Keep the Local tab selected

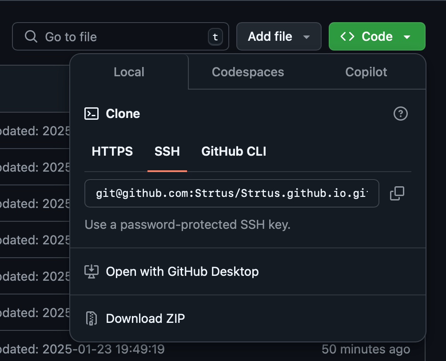click(x=129, y=72)
